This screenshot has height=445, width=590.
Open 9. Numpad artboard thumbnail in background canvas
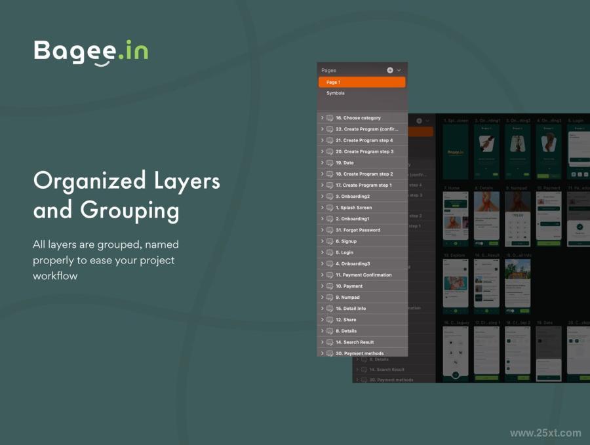pos(517,219)
